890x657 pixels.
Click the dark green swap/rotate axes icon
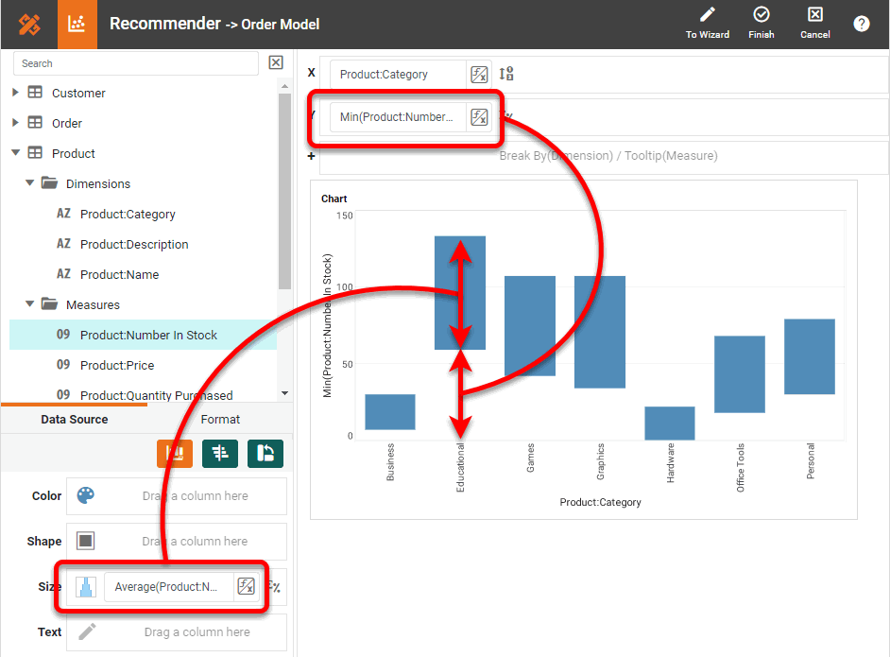click(265, 454)
